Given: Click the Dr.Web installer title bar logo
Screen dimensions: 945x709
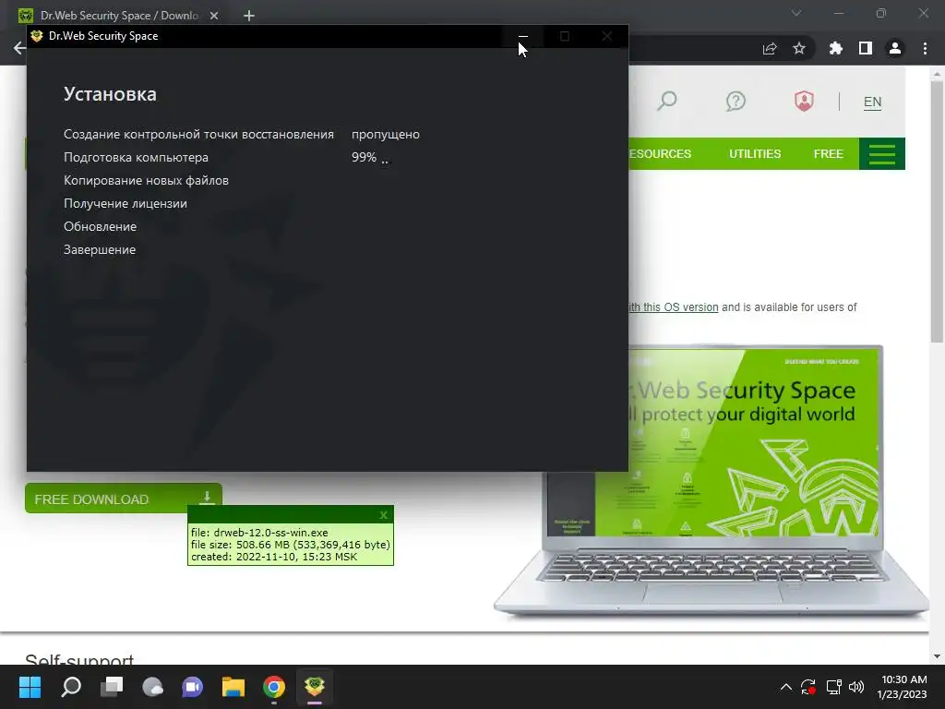Looking at the screenshot, I should coord(37,36).
